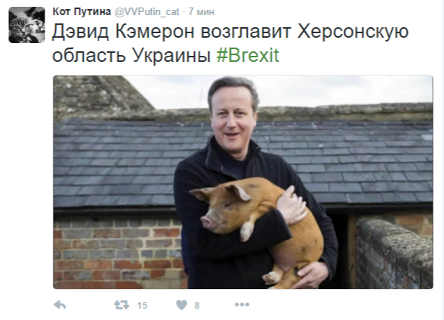The width and height of the screenshot is (444, 320).
Task: Open tweet permalink via 7 мин timestamp
Action: 202,12
